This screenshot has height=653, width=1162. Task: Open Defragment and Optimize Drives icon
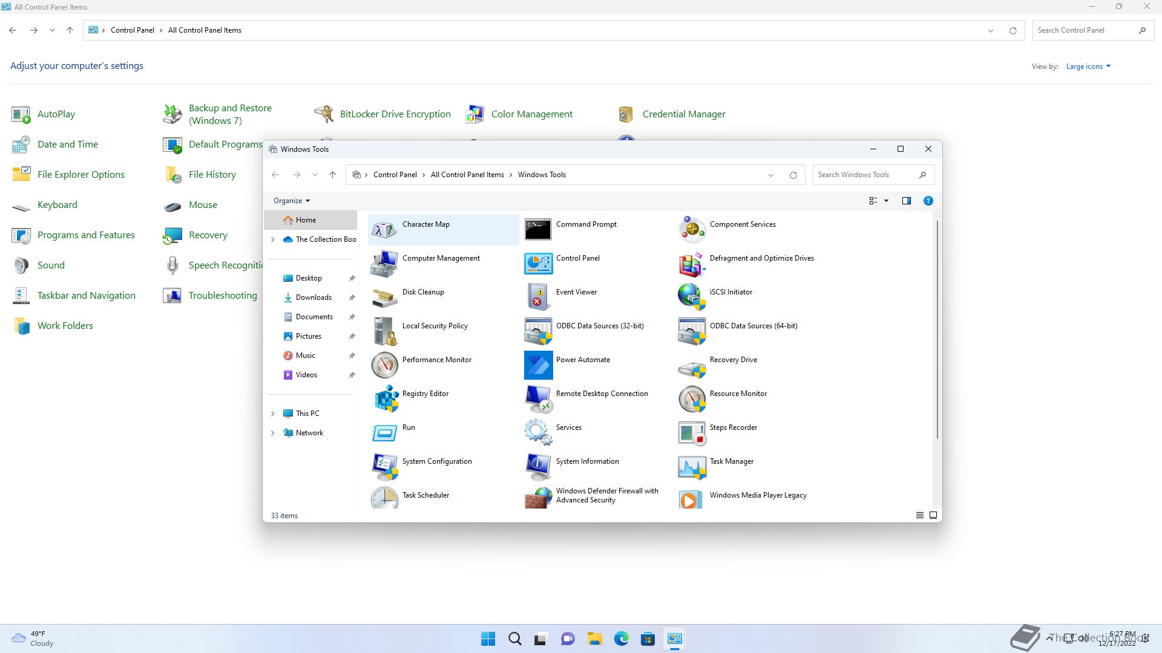[x=692, y=264]
